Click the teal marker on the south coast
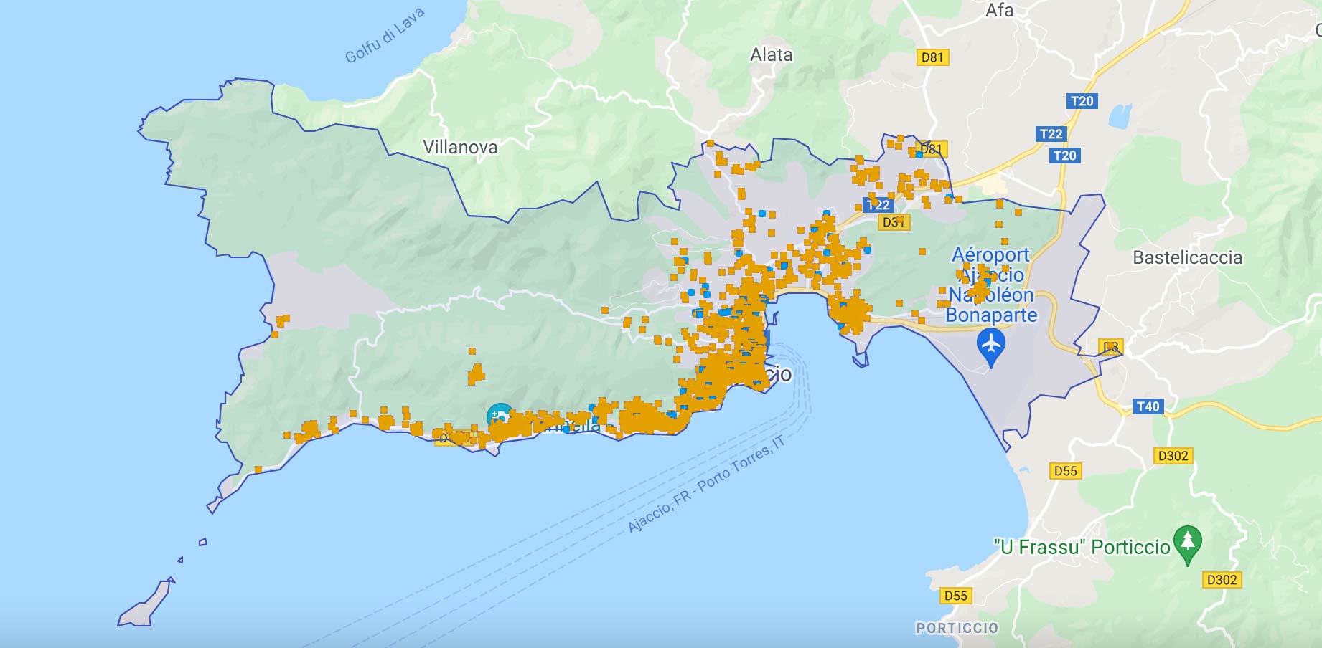This screenshot has height=648, width=1322. click(x=500, y=416)
